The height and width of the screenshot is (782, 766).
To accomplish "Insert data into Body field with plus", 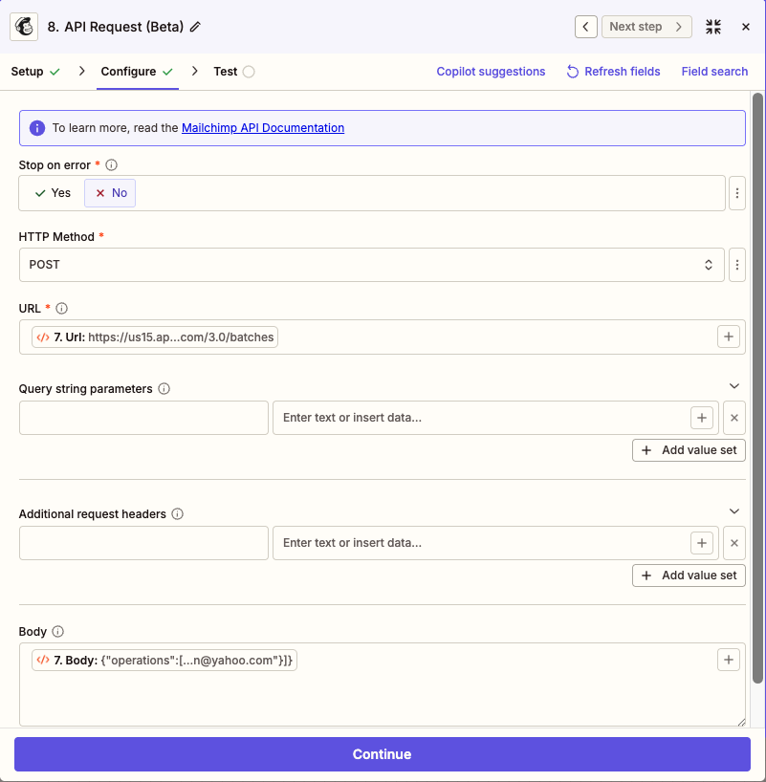I will (728, 660).
